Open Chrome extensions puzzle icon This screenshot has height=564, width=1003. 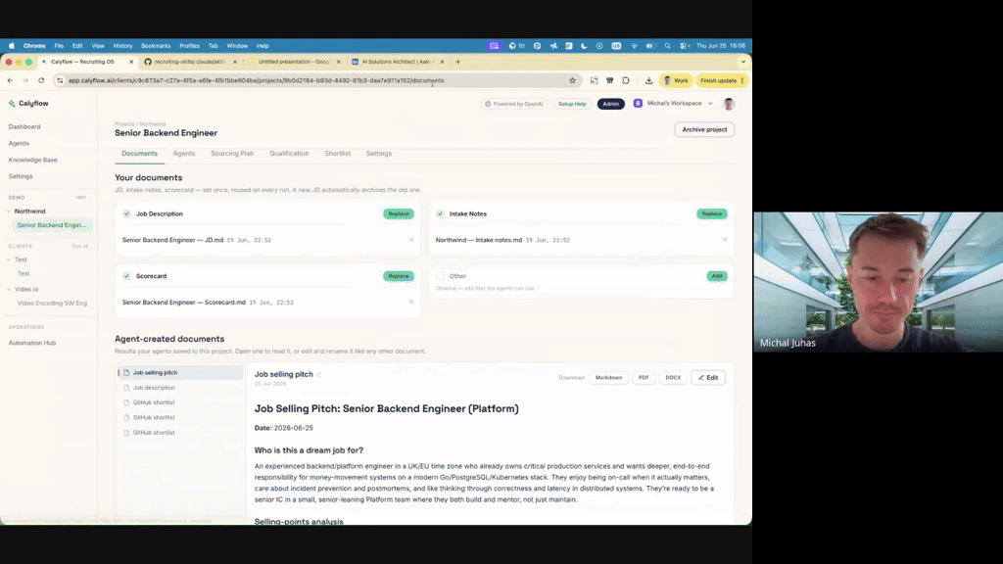click(x=626, y=80)
